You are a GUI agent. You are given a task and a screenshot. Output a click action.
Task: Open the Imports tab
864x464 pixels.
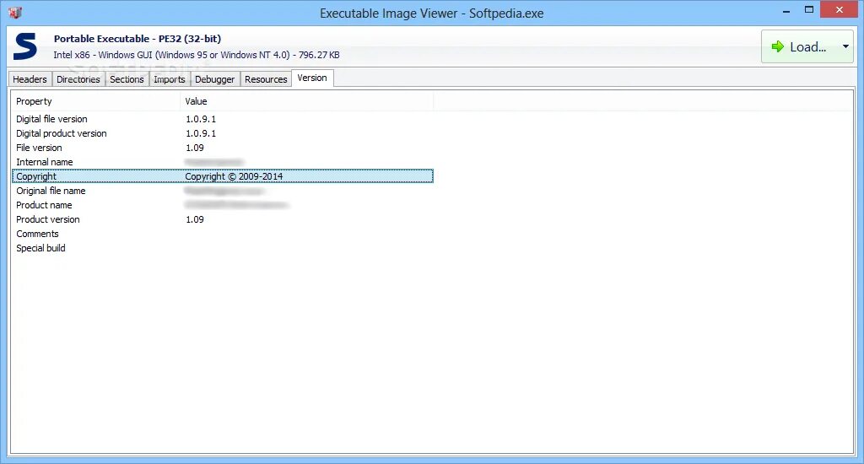(x=169, y=79)
